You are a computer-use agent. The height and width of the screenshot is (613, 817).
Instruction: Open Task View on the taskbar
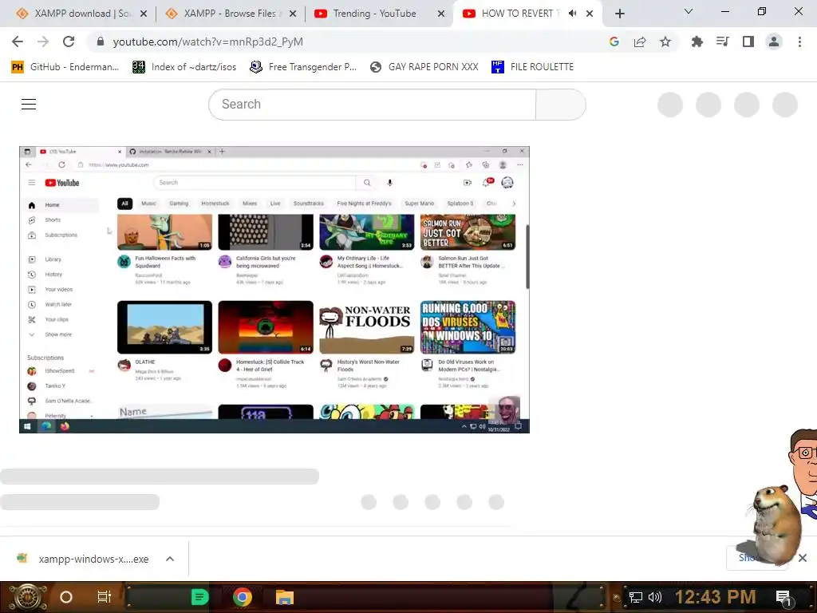click(x=105, y=597)
